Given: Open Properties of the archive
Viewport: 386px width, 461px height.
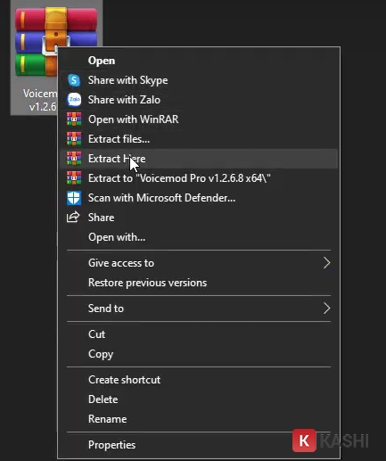Looking at the screenshot, I should point(199,445).
